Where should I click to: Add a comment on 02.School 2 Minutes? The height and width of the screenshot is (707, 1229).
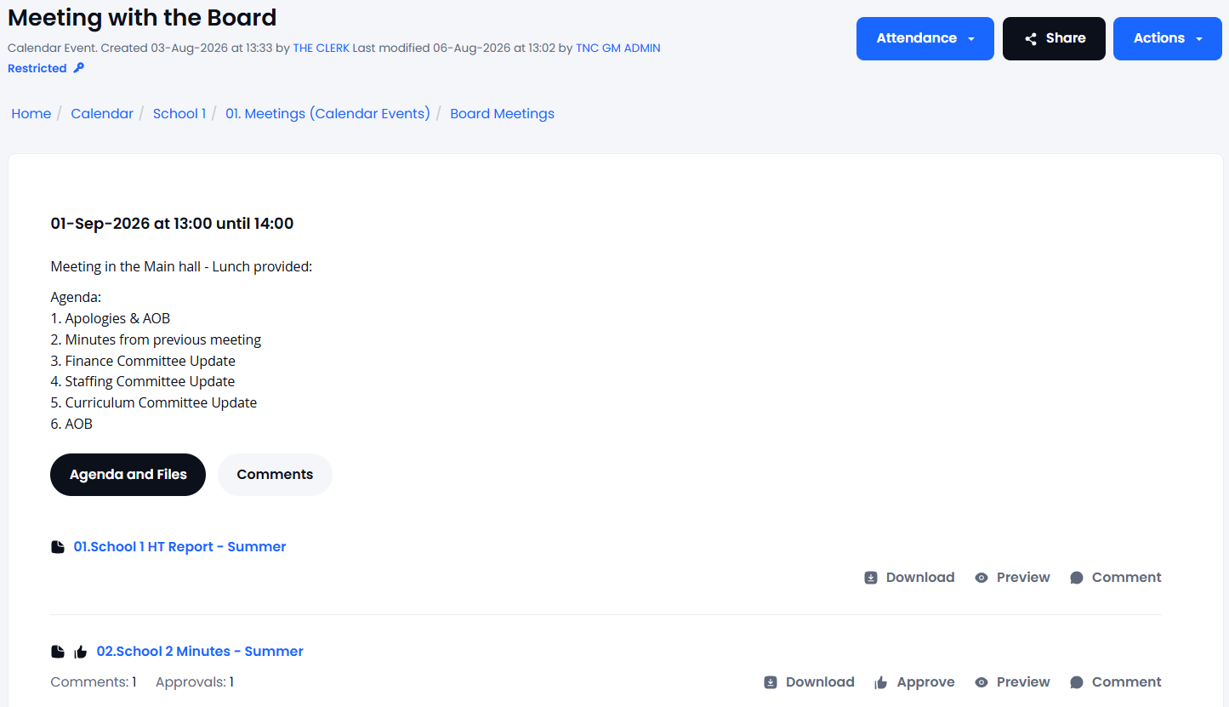(x=1116, y=682)
